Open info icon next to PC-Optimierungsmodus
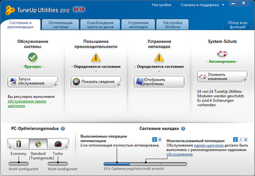This screenshot has height=176, width=255. click(x=63, y=129)
